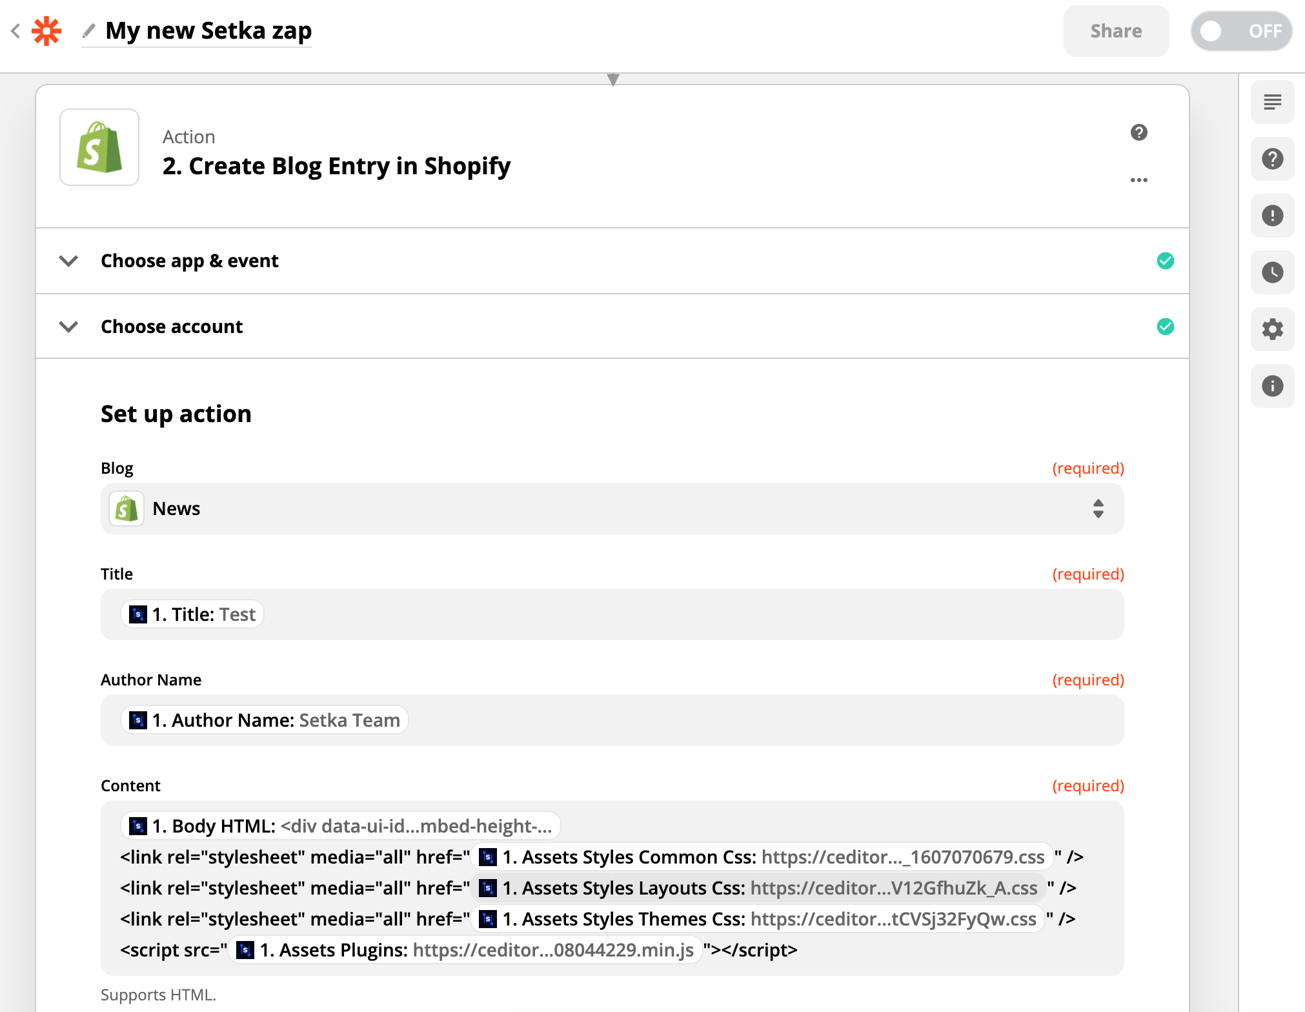This screenshot has height=1012, width=1305.
Task: Click the Zapier asterisk logo
Action: point(46,30)
